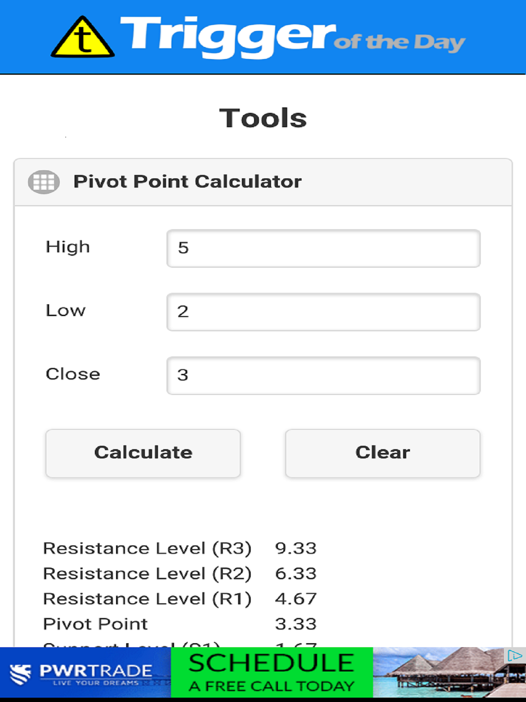Click the grid icon beside Pivot Point Calculator
Viewport: 526px width, 702px height.
click(44, 182)
